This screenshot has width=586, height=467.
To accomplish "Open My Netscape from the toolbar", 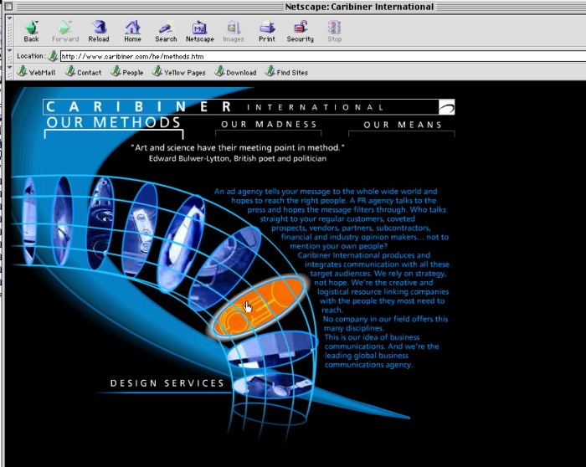I will (200, 31).
